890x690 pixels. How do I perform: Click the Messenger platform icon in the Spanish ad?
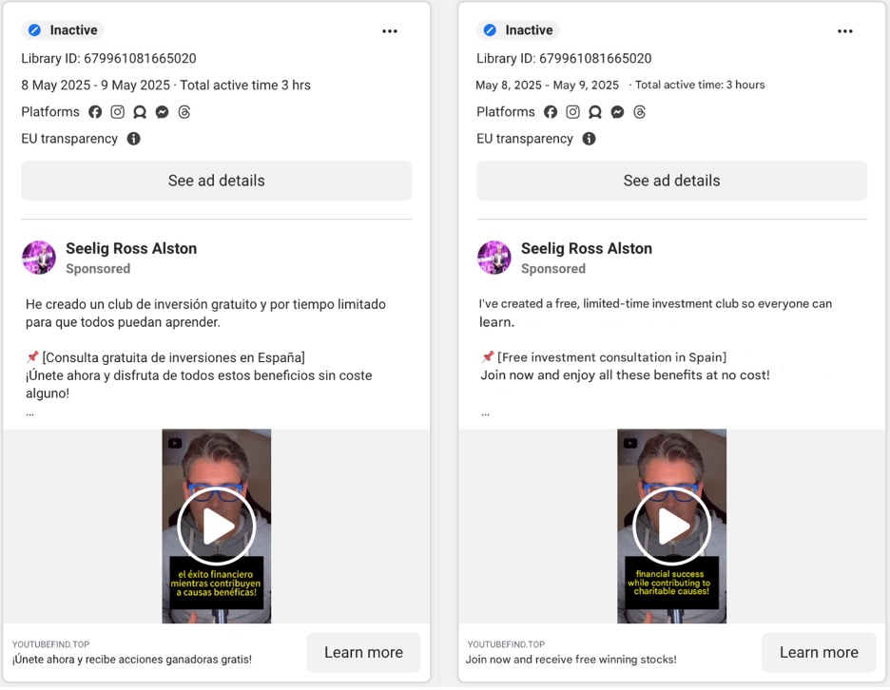pyautogui.click(x=163, y=112)
